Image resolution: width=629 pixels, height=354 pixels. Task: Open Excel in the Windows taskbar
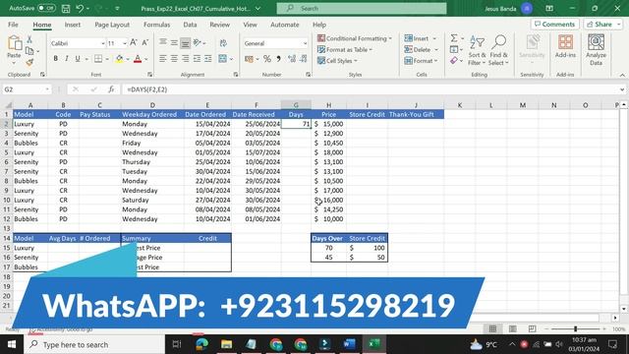pos(373,344)
